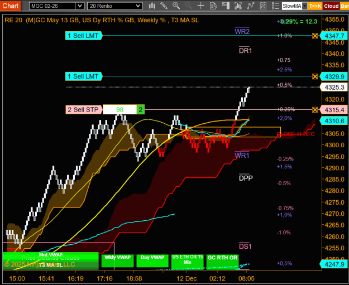Expand the SlowMA selector dropdown arrow

(x=305, y=6)
